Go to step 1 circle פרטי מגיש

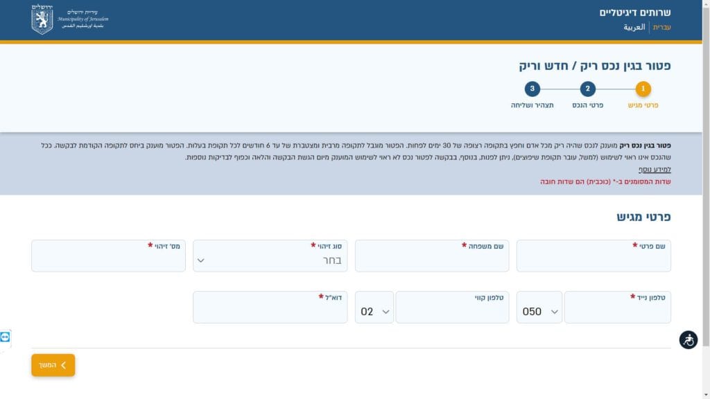[643, 89]
